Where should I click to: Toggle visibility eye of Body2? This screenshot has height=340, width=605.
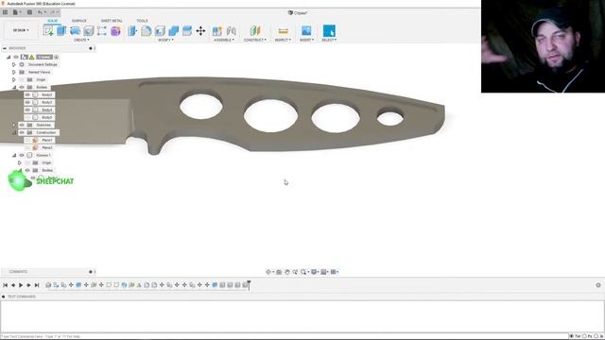pyautogui.click(x=27, y=94)
